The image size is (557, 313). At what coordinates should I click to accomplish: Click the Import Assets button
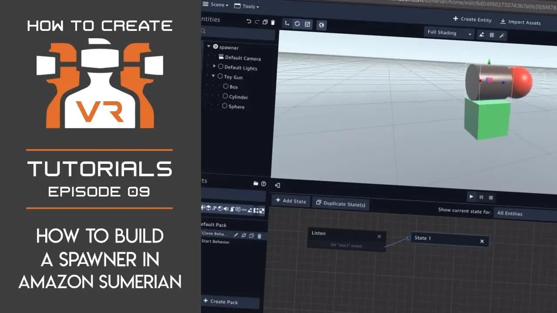pyautogui.click(x=520, y=22)
